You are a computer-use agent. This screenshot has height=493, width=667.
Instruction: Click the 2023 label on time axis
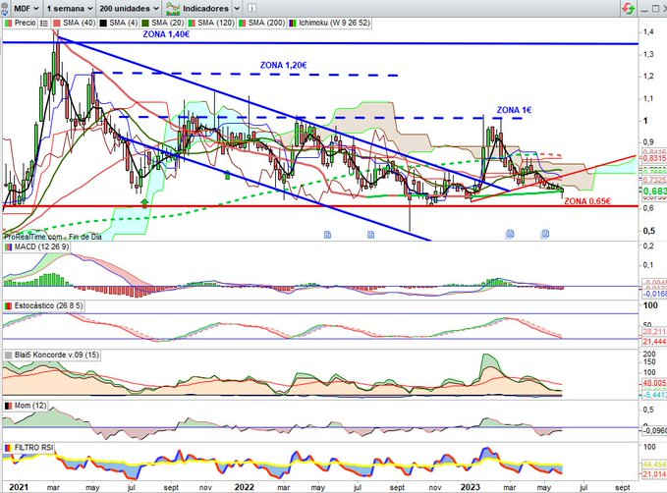pyautogui.click(x=471, y=487)
